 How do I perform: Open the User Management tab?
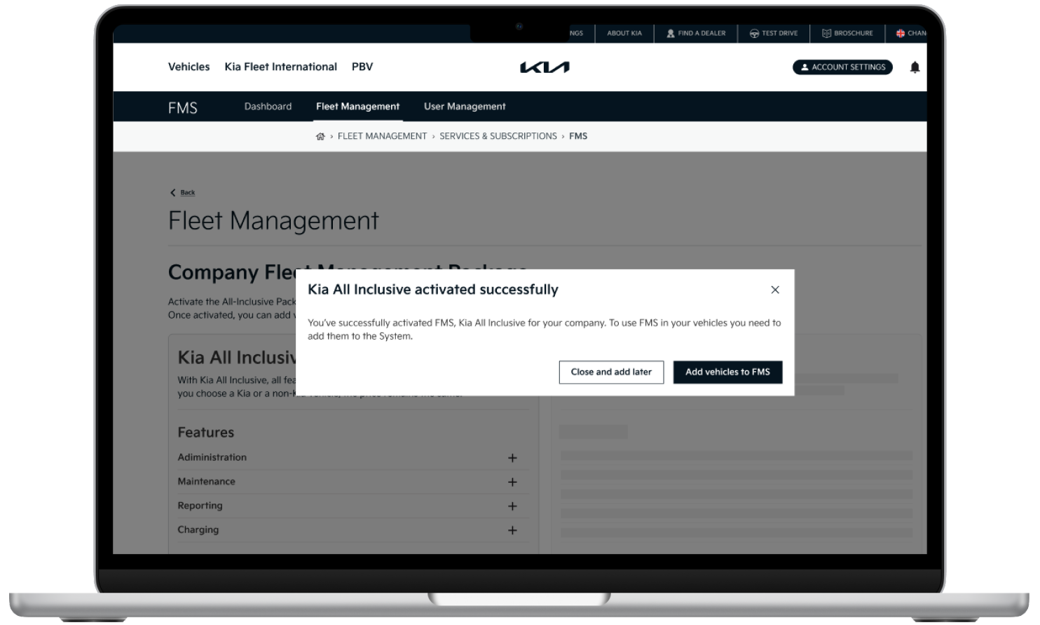point(464,107)
